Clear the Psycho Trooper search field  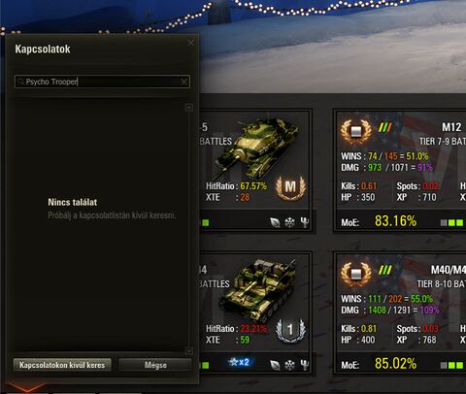[183, 82]
